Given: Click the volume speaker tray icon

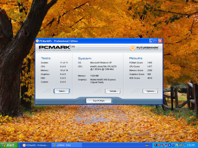Looking at the screenshot, I should (156, 145).
